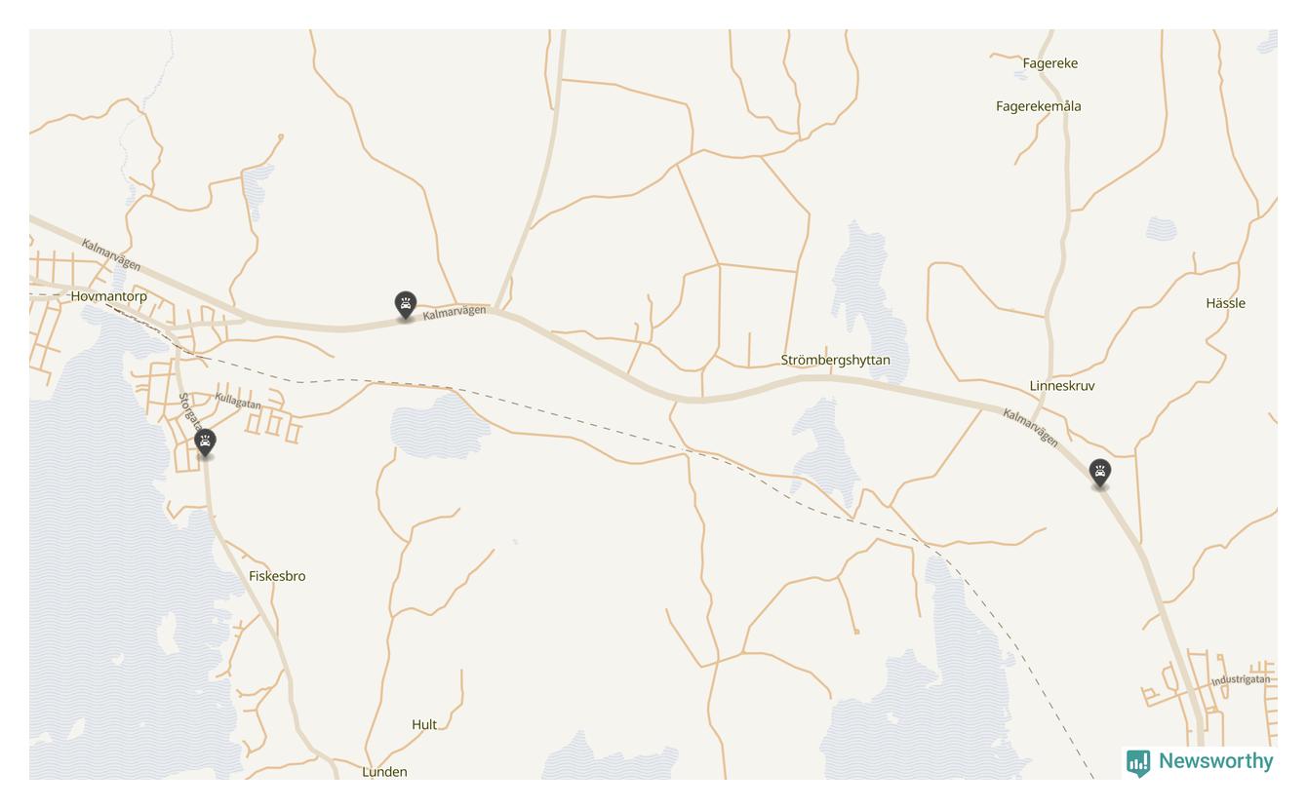
Task: Click the Kullagatan street label
Action: pos(238,401)
